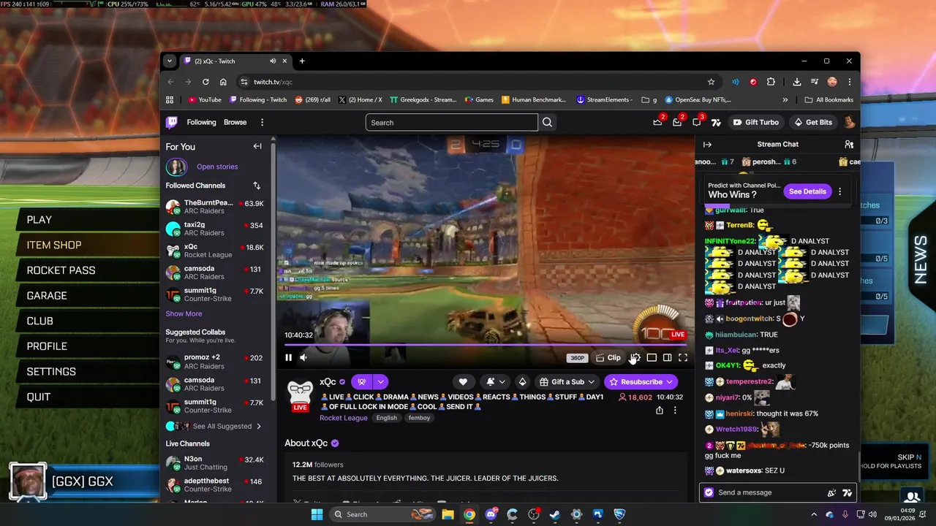The image size is (936, 526).
Task: Open a new Chrome tab
Action: pos(302,61)
